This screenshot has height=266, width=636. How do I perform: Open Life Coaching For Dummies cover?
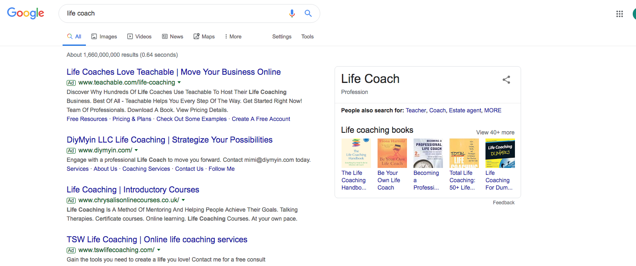[x=500, y=153]
